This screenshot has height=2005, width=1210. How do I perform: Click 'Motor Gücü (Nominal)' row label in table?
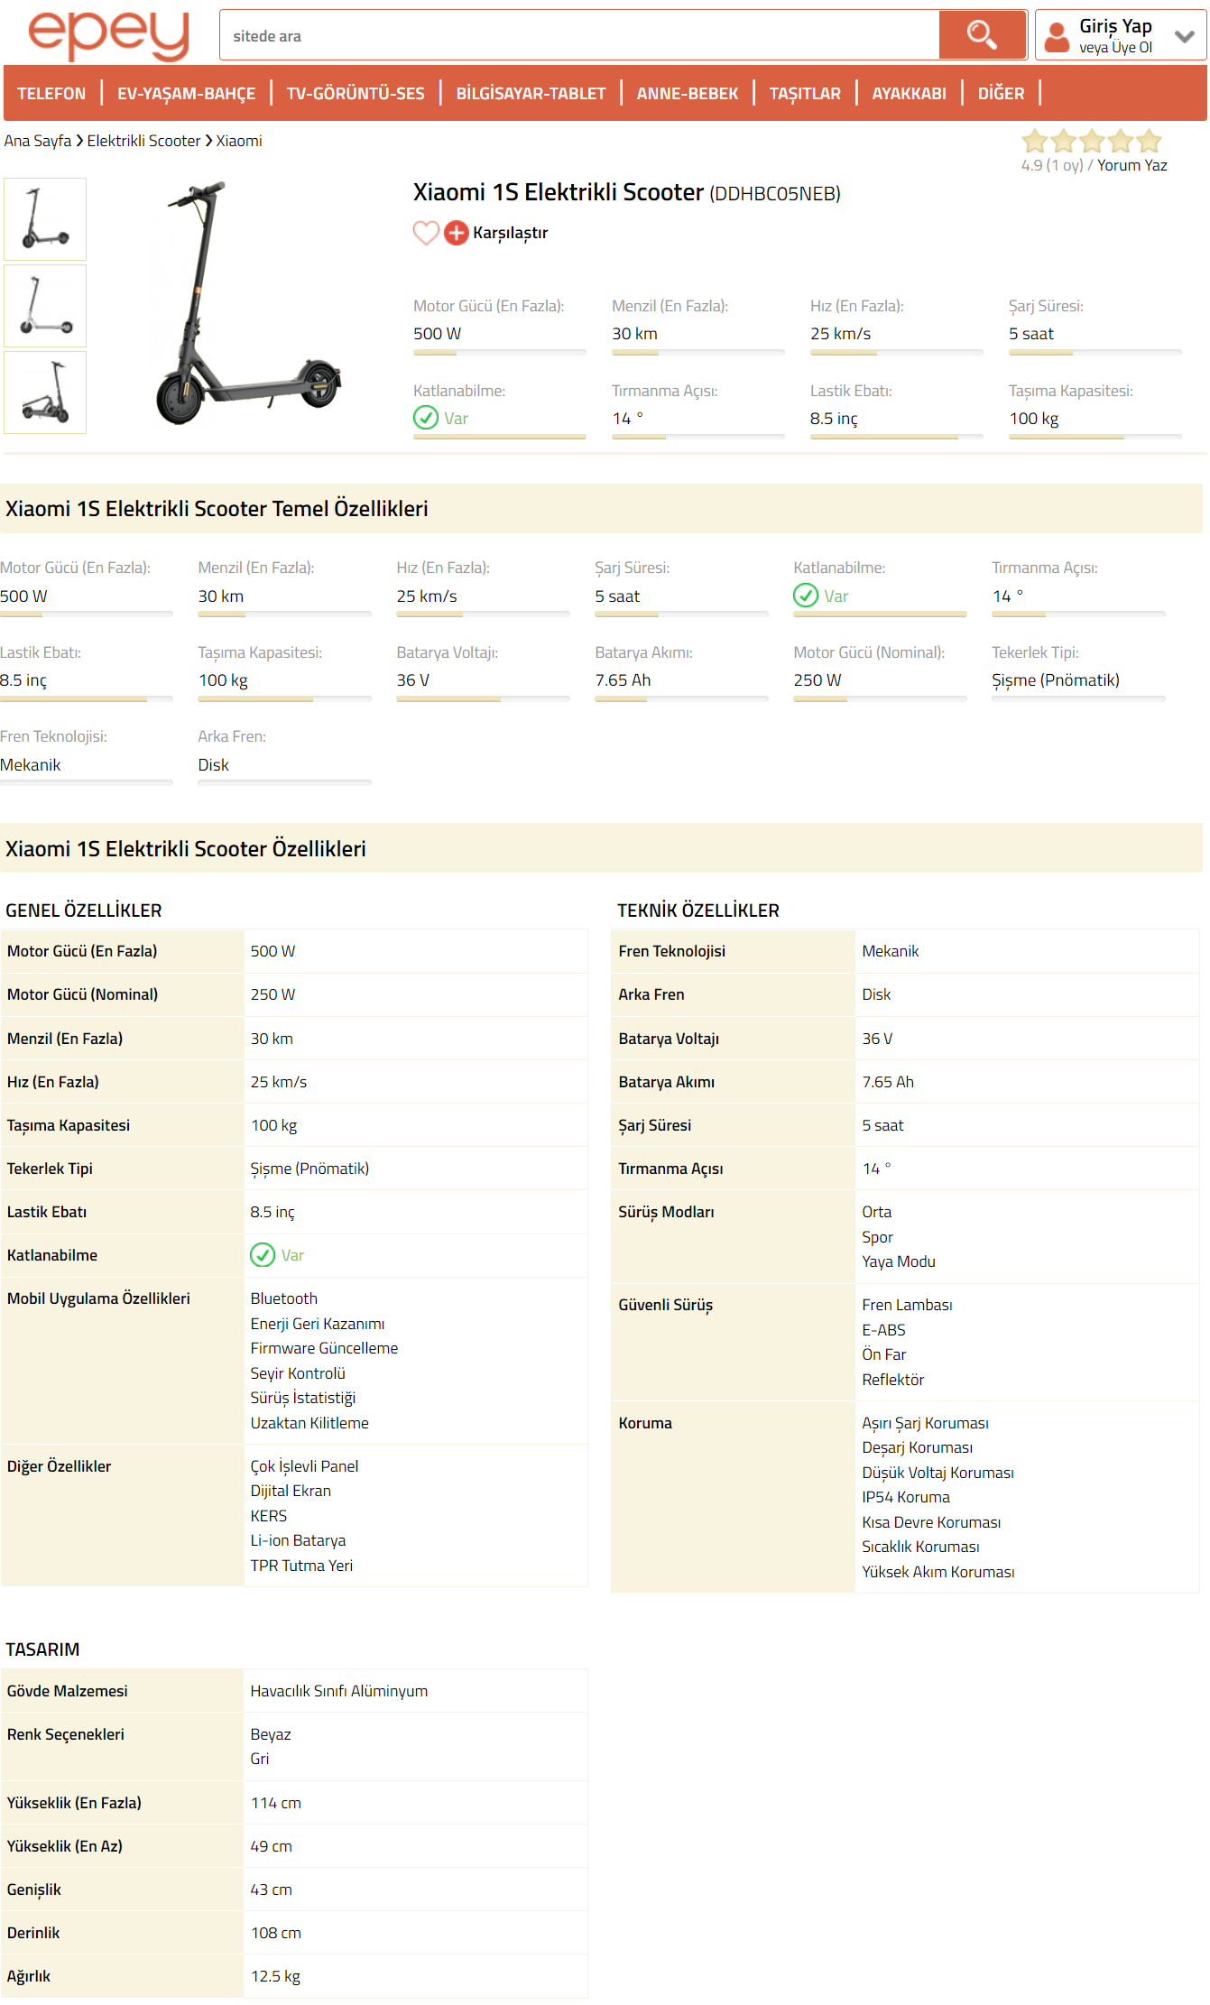(82, 994)
